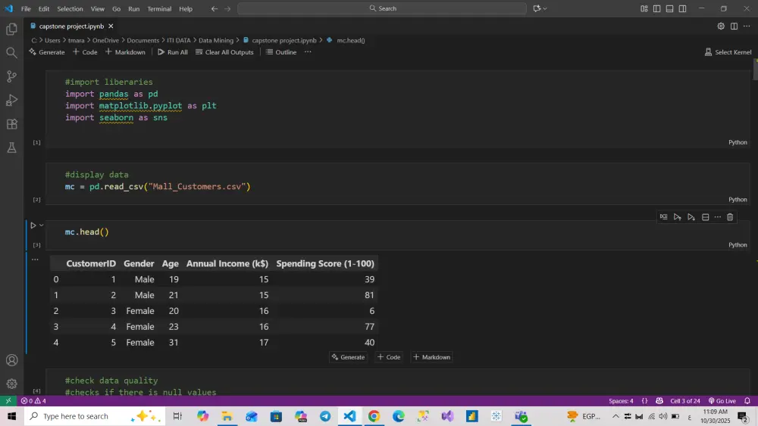Insert Markdown cell below the output table

[x=432, y=357]
